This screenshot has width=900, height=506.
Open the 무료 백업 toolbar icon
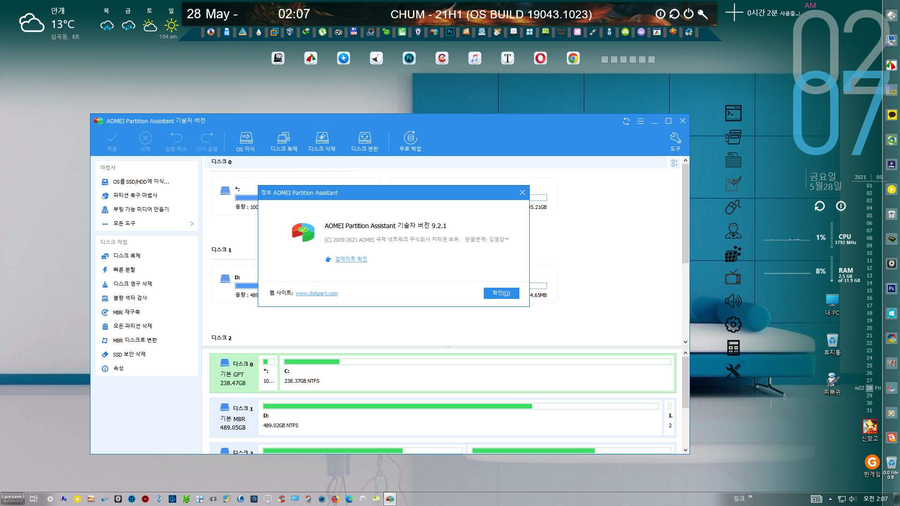click(x=410, y=141)
